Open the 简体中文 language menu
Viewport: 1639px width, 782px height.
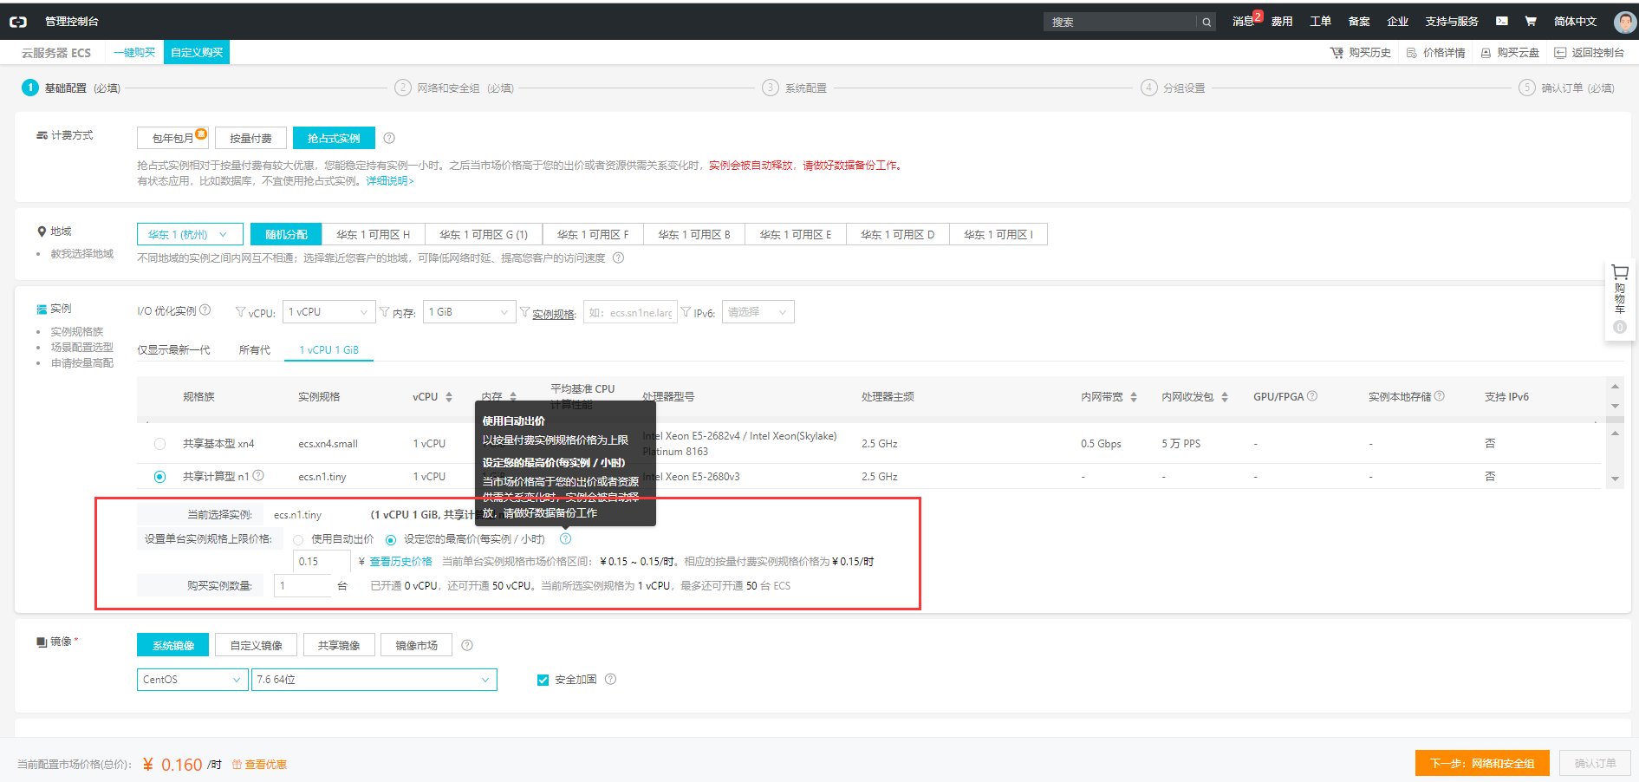tap(1575, 22)
